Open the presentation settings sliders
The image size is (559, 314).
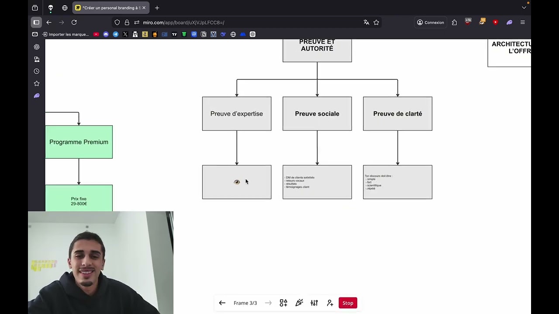click(x=314, y=303)
